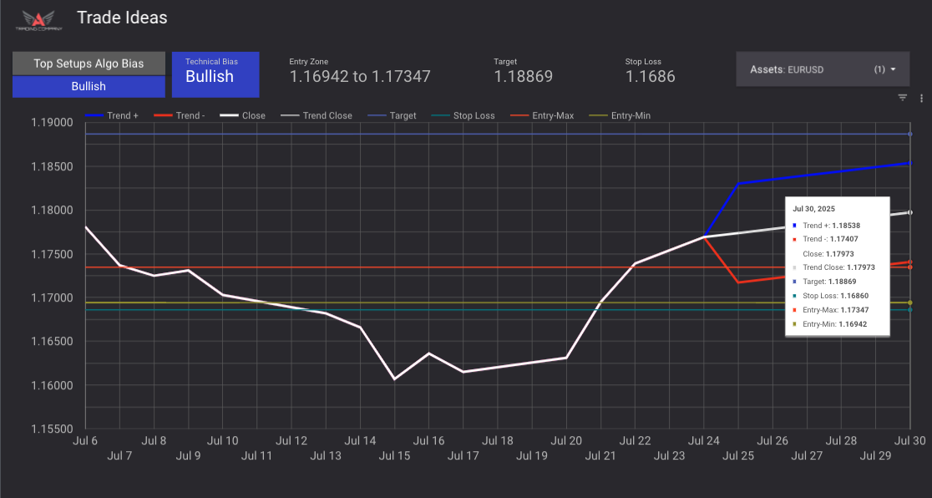This screenshot has height=498, width=932.
Task: Open the chart filter icon
Action: [903, 98]
